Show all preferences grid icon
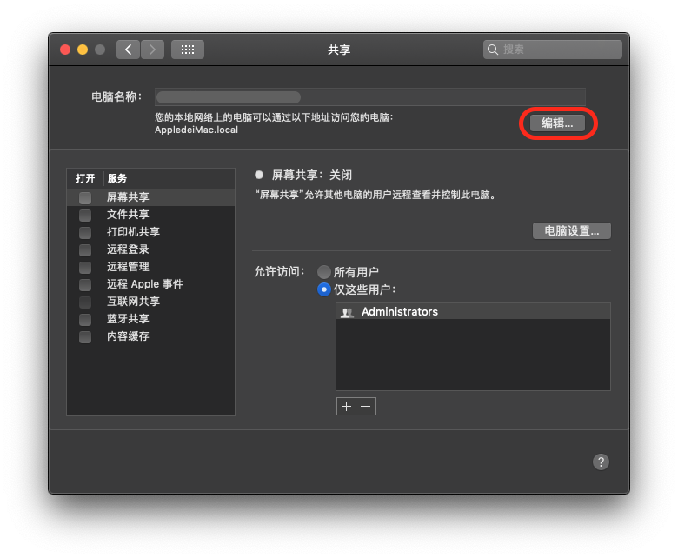The image size is (678, 558). click(187, 50)
